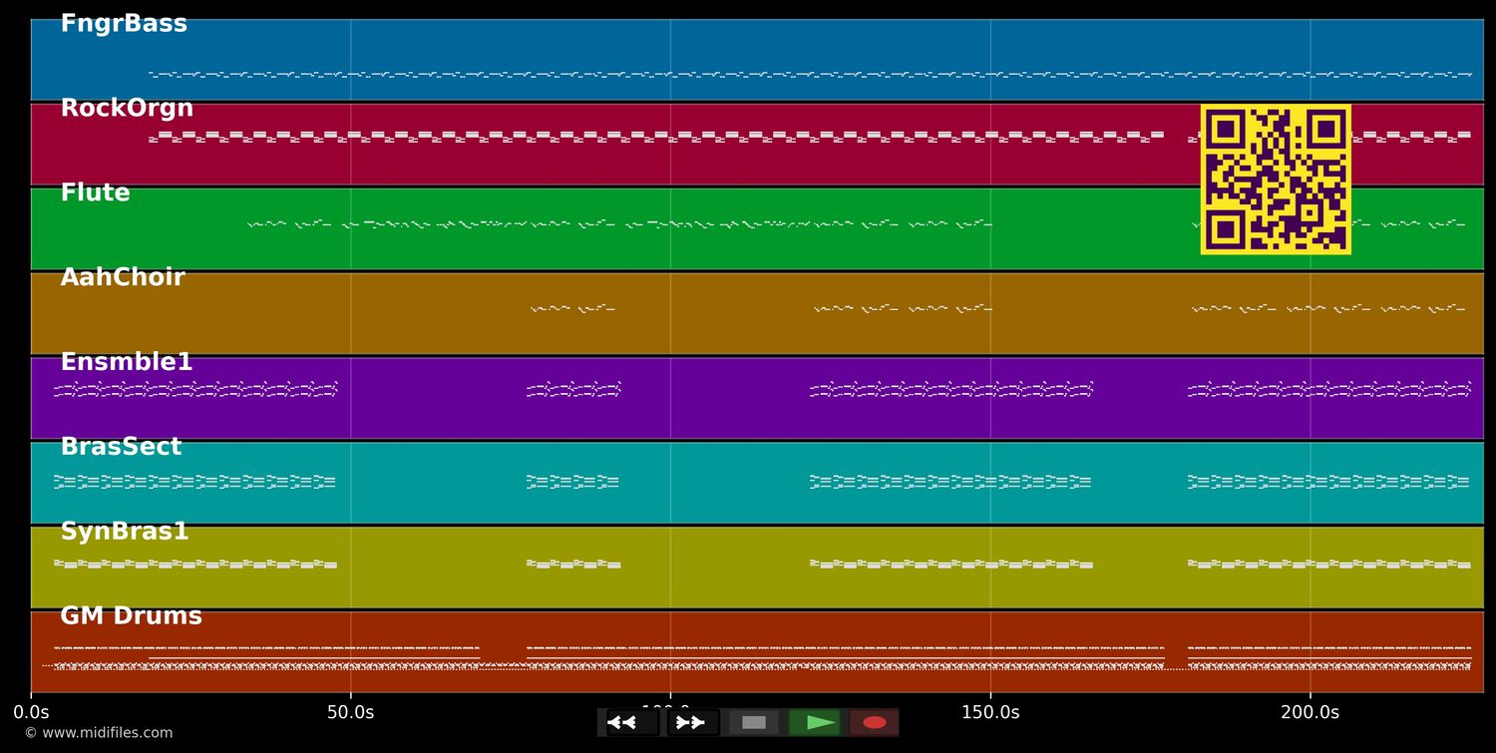Click the 0.0s time axis label
1496x753 pixels.
pyautogui.click(x=31, y=712)
